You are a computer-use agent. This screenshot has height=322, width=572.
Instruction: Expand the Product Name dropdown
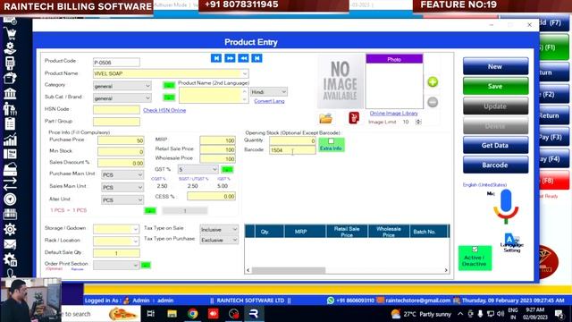point(245,73)
